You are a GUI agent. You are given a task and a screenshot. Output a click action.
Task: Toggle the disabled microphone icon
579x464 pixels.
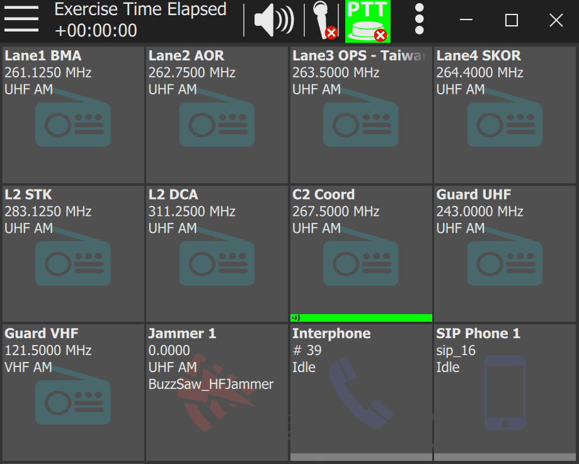[324, 20]
